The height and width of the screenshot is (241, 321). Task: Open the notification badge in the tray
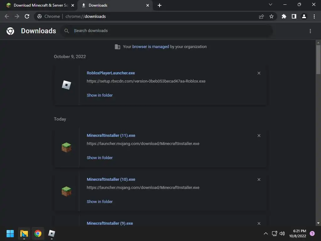(x=312, y=233)
